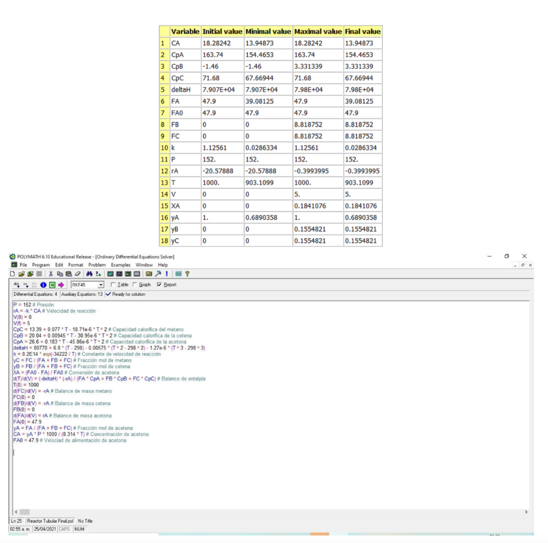Open the nonlinear equations f(x) program icon

(119, 273)
